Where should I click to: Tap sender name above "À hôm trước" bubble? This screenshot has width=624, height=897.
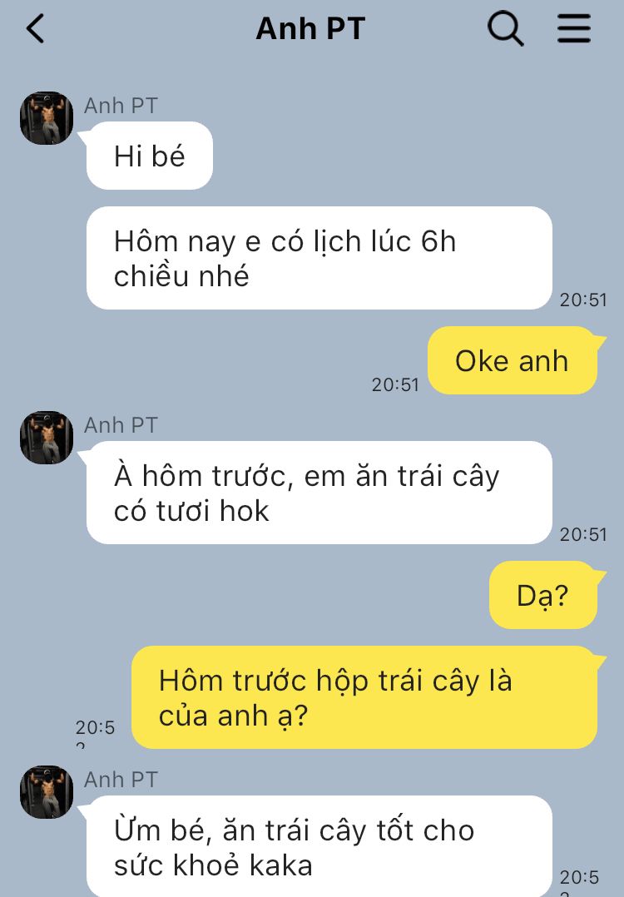[x=121, y=426]
